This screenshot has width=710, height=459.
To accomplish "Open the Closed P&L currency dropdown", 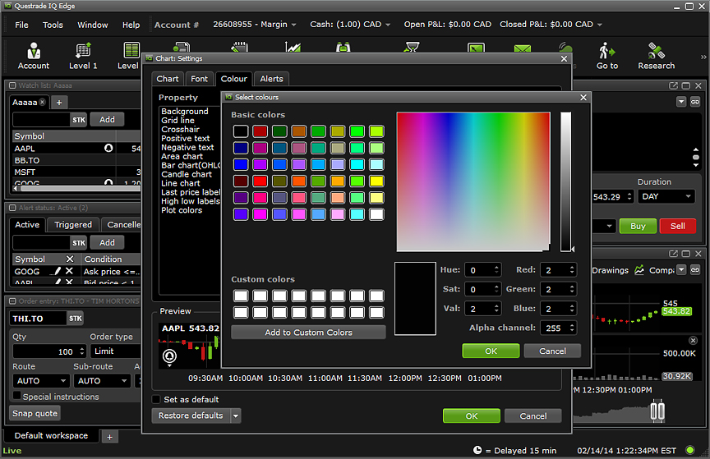I will [600, 25].
